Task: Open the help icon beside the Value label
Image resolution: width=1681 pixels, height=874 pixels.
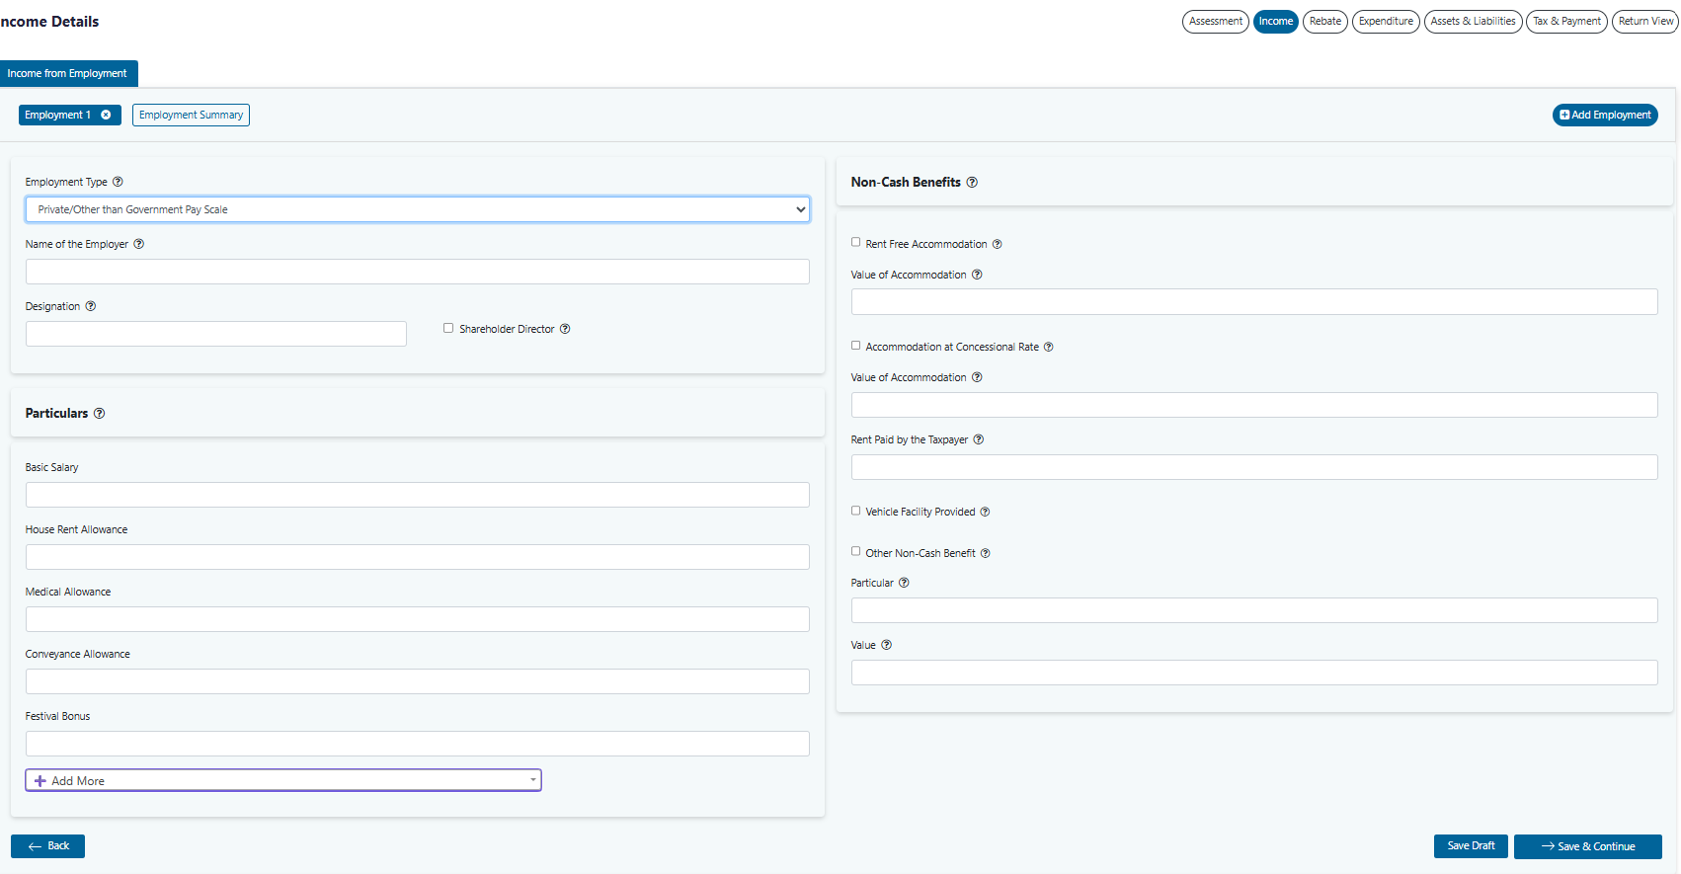Action: pos(886,645)
